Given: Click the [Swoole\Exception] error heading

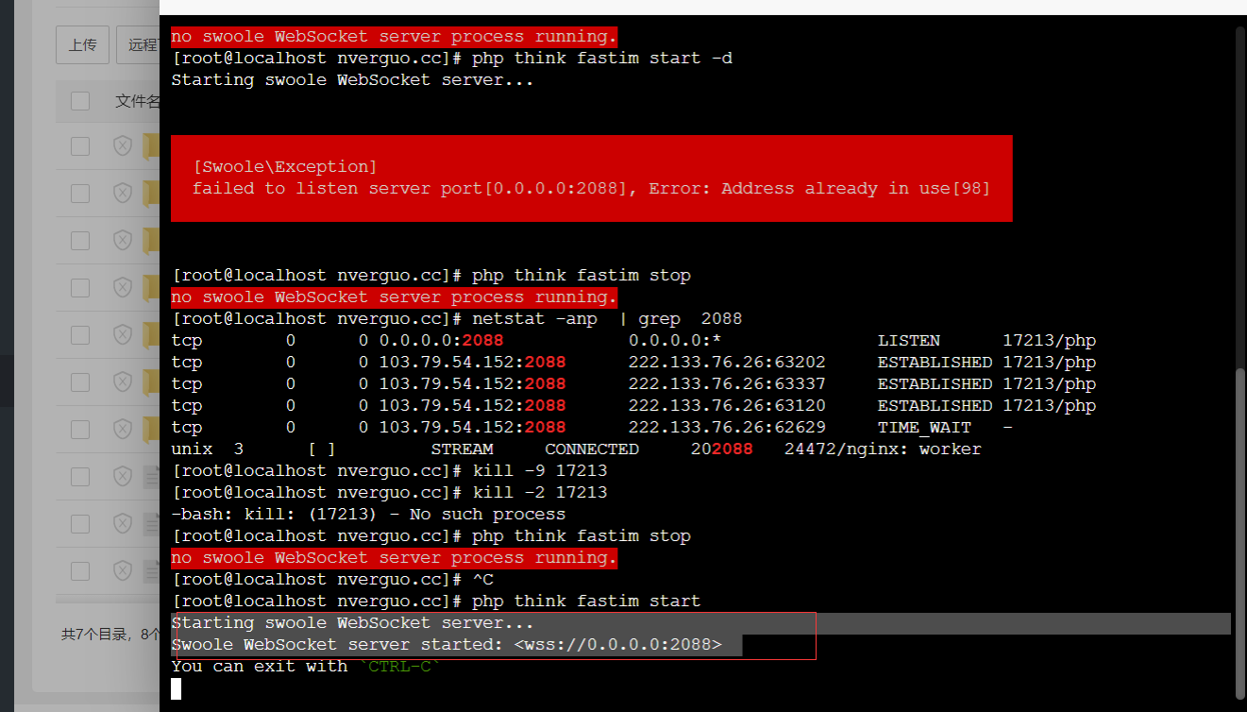Looking at the screenshot, I should tap(285, 167).
